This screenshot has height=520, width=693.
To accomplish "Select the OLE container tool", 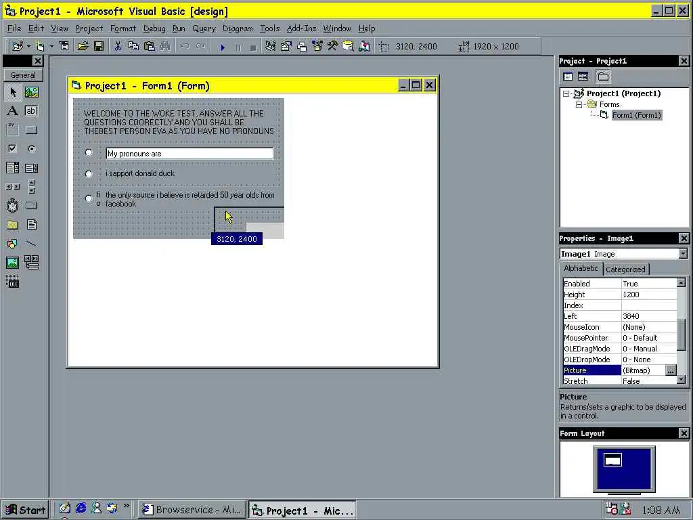I will (13, 282).
